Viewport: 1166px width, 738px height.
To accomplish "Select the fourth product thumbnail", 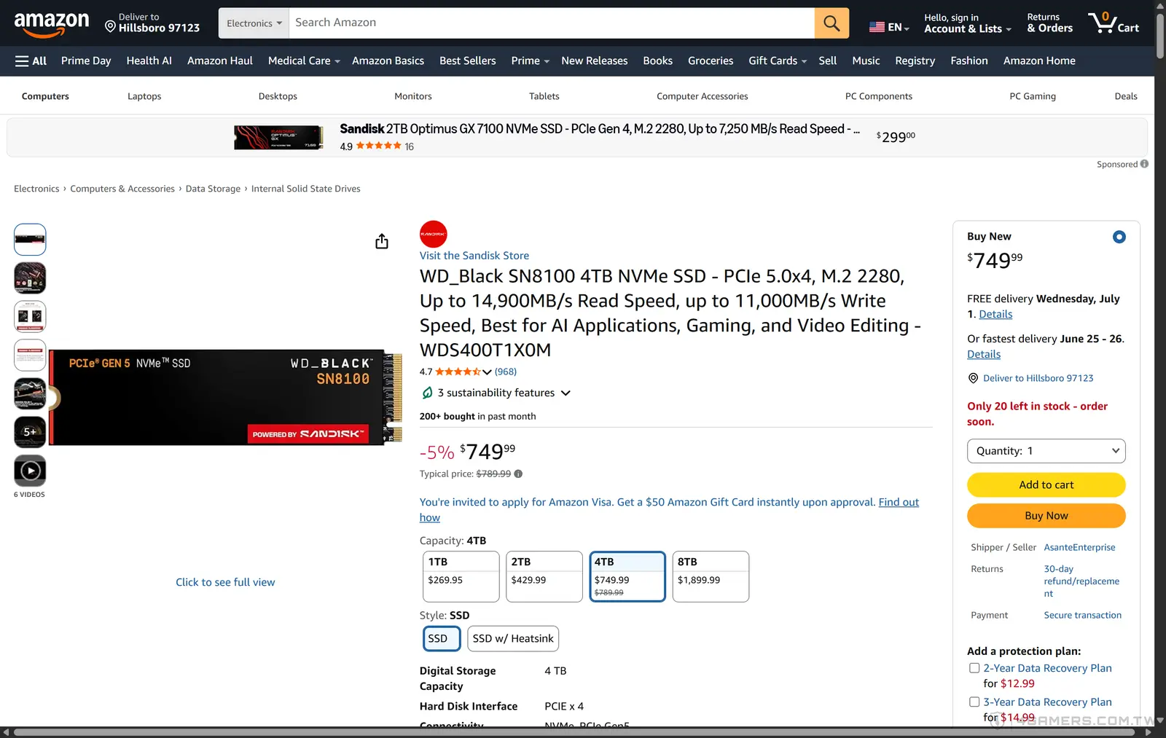I will [30, 355].
